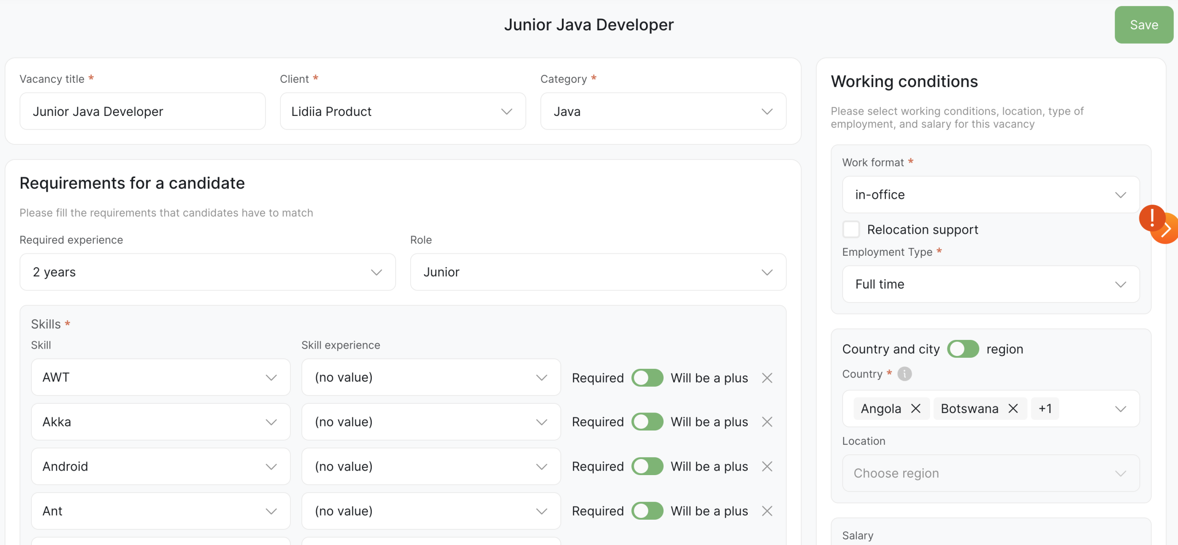Screen dimensions: 1178x545
Task: Remove Botswana country tag
Action: [1013, 408]
